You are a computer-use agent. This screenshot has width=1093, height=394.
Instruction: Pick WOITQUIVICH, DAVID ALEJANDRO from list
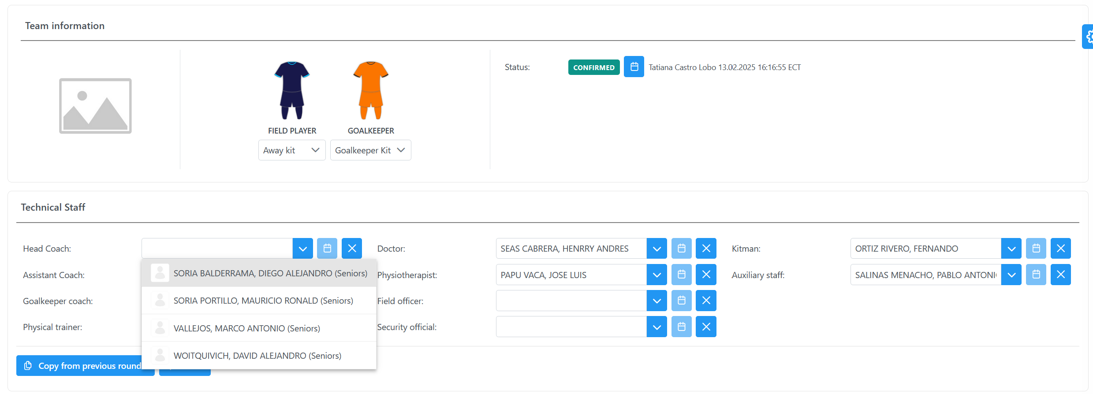click(x=257, y=356)
